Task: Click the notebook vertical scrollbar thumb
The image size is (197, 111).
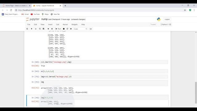Action: pyautogui.click(x=196, y=92)
